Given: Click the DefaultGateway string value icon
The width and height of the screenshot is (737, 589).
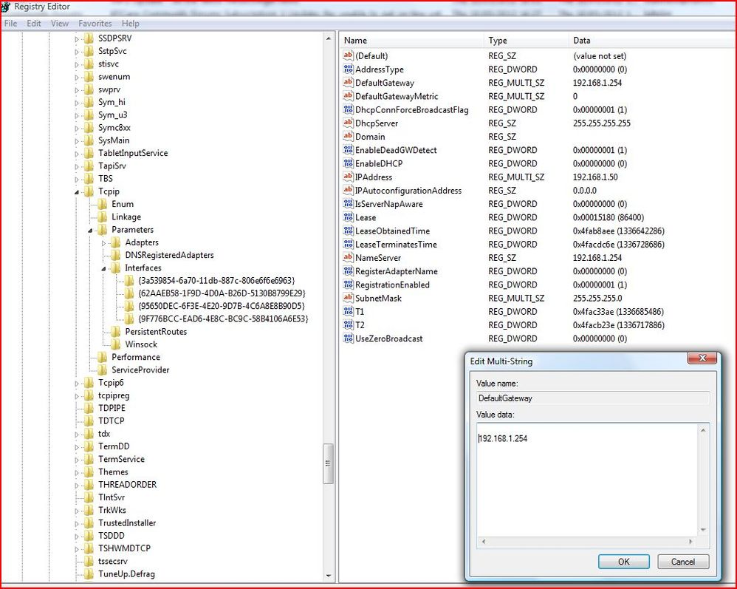Looking at the screenshot, I should point(348,83).
